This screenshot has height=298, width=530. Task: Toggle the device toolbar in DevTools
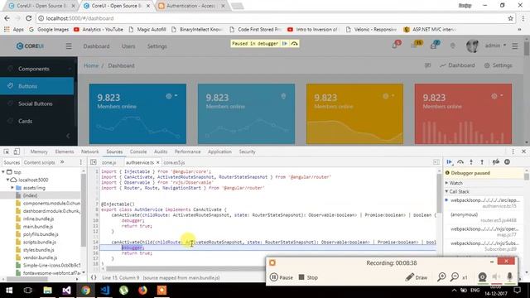17,151
